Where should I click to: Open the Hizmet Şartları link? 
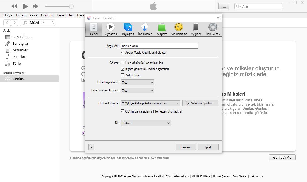(x=221, y=176)
